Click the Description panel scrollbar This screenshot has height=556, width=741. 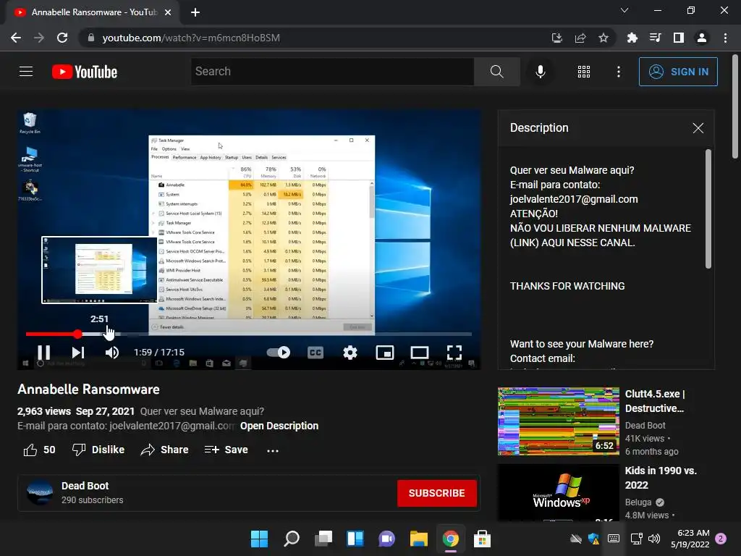(708, 208)
